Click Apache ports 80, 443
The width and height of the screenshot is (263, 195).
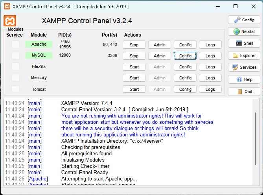(110, 44)
